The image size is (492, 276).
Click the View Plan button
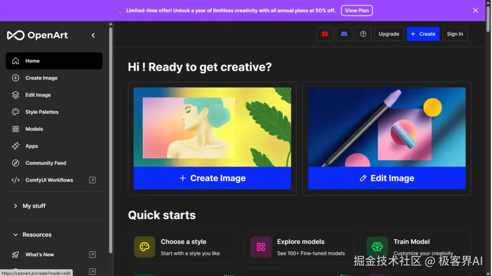tap(357, 10)
